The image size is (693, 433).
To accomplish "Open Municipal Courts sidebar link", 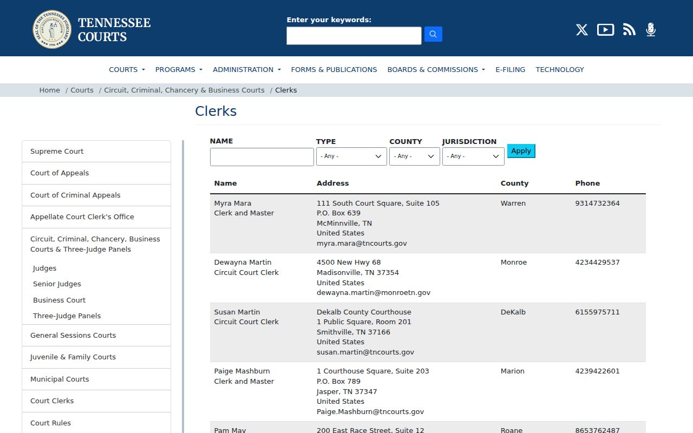I will (x=96, y=379).
